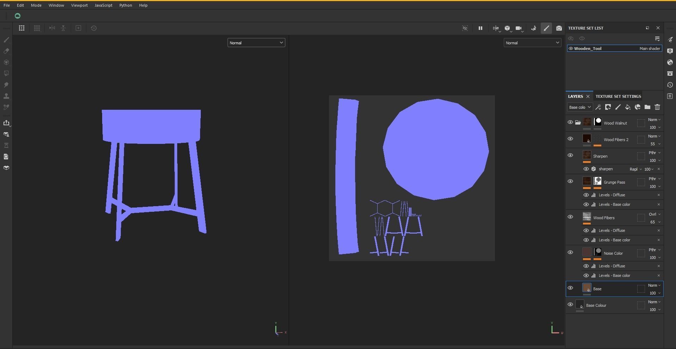Hide the Noise Color layer
Screen dimensions: 676x349
point(570,253)
